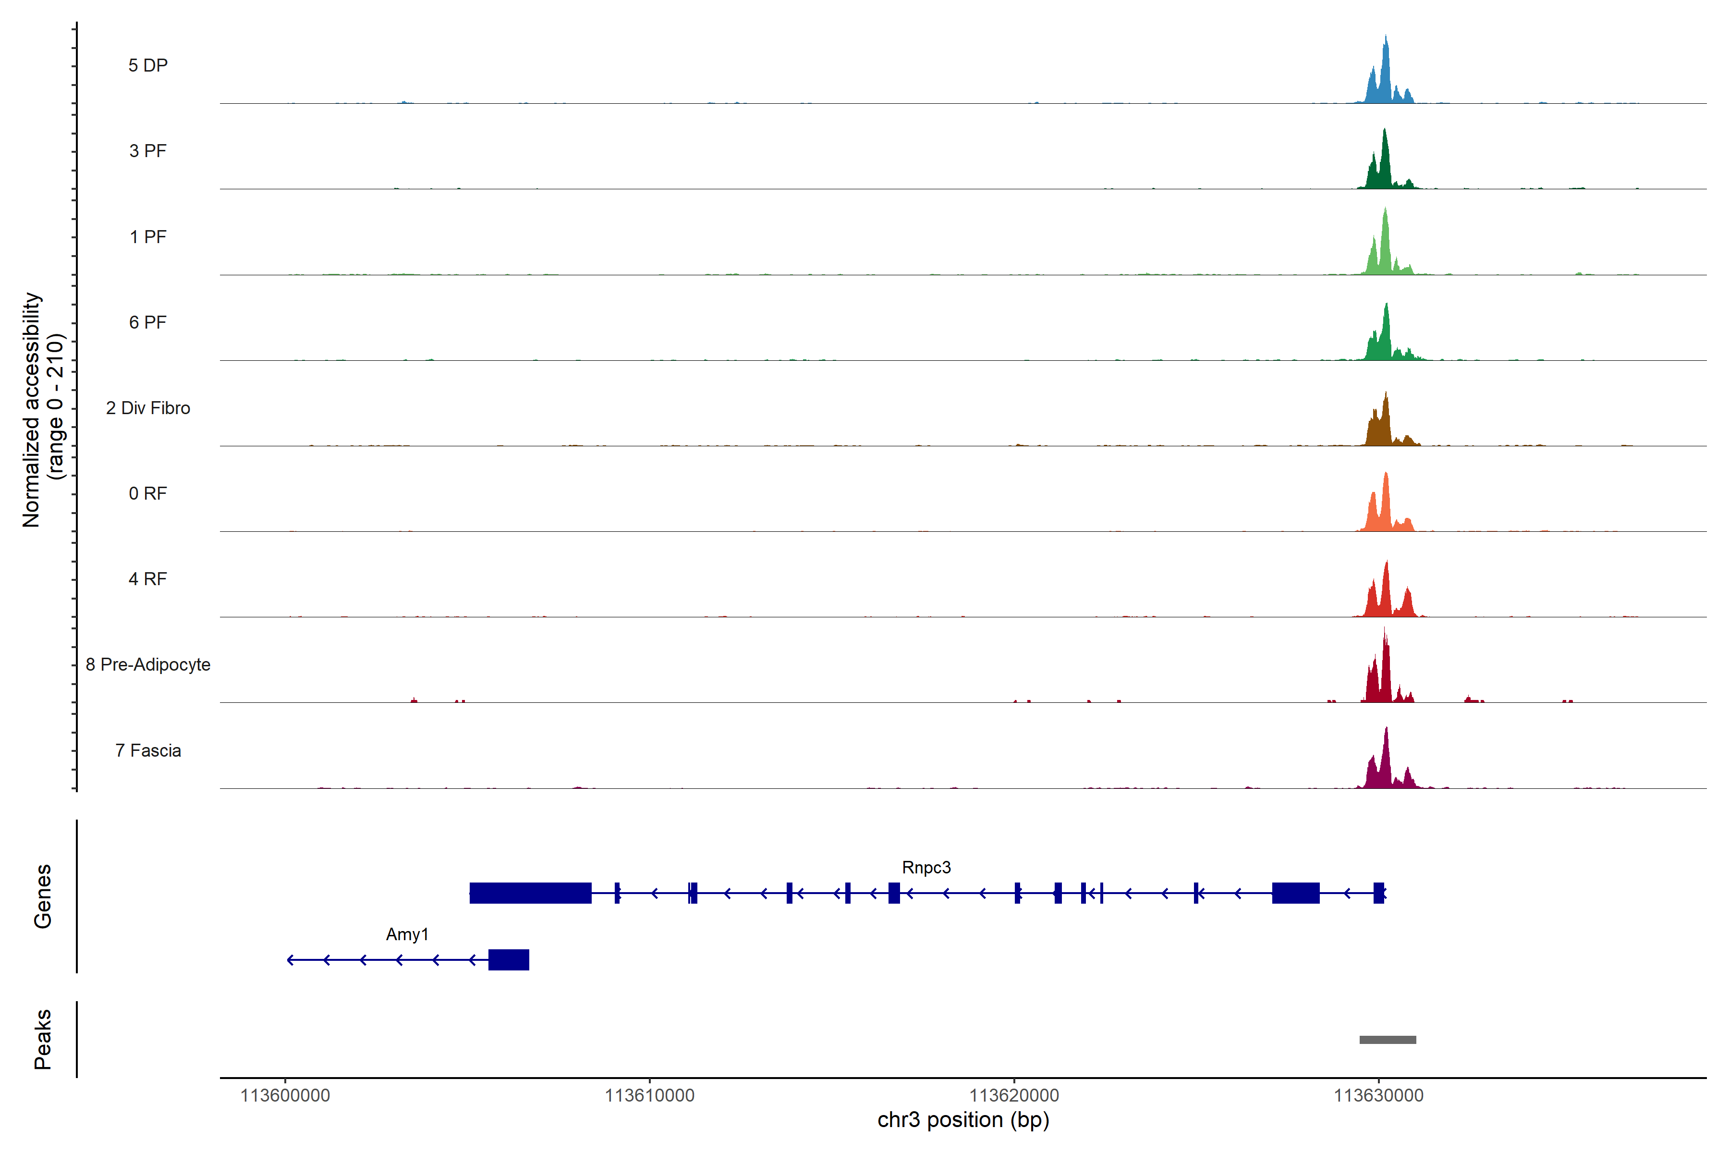This screenshot has height=1153, width=1729.
Task: Click the 4 RF track label
Action: 148,579
